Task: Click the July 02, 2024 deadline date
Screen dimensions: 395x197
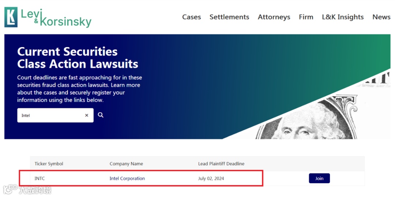Action: point(211,178)
